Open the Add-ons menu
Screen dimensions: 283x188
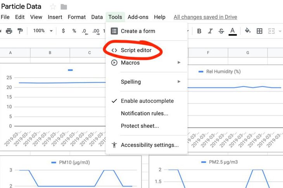(138, 17)
